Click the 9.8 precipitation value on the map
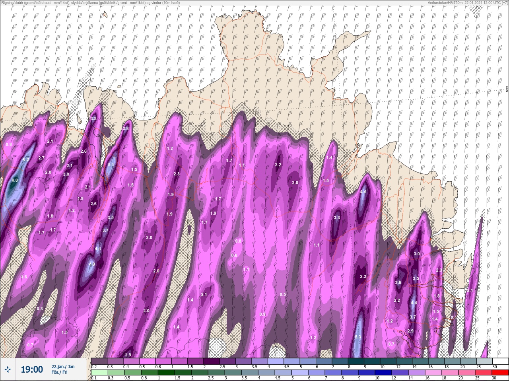The height and width of the screenshot is (381, 509). [x=15, y=180]
